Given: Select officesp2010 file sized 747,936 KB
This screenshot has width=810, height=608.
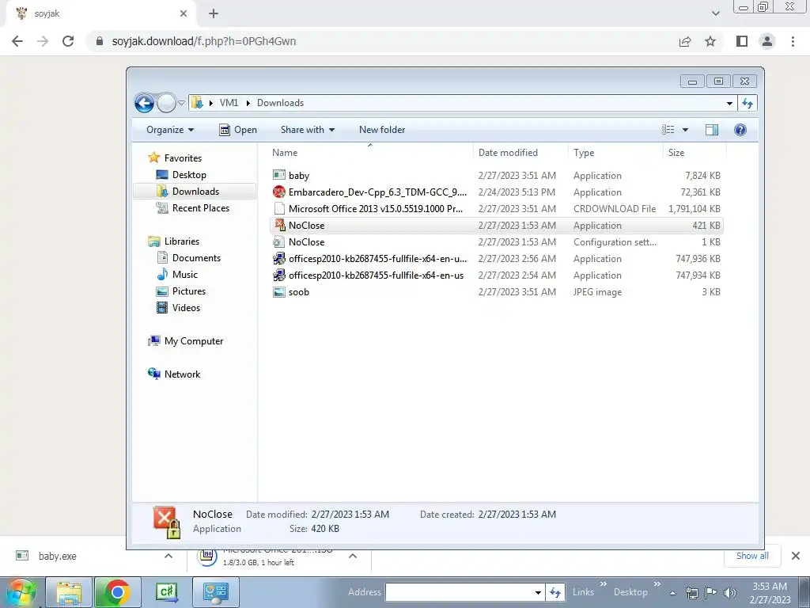Looking at the screenshot, I should click(496, 259).
